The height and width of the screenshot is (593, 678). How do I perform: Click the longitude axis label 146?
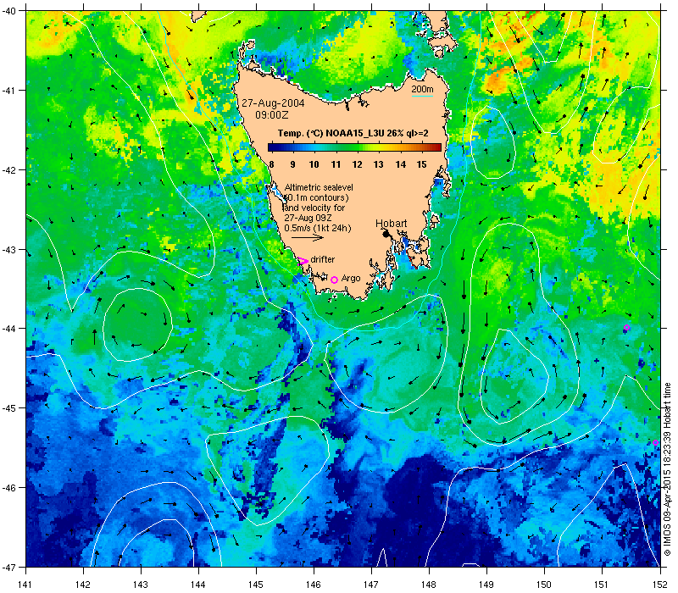pos(314,585)
